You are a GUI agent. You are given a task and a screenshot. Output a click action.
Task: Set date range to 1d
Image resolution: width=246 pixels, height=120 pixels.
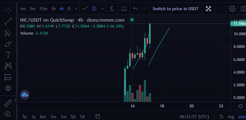82,117
